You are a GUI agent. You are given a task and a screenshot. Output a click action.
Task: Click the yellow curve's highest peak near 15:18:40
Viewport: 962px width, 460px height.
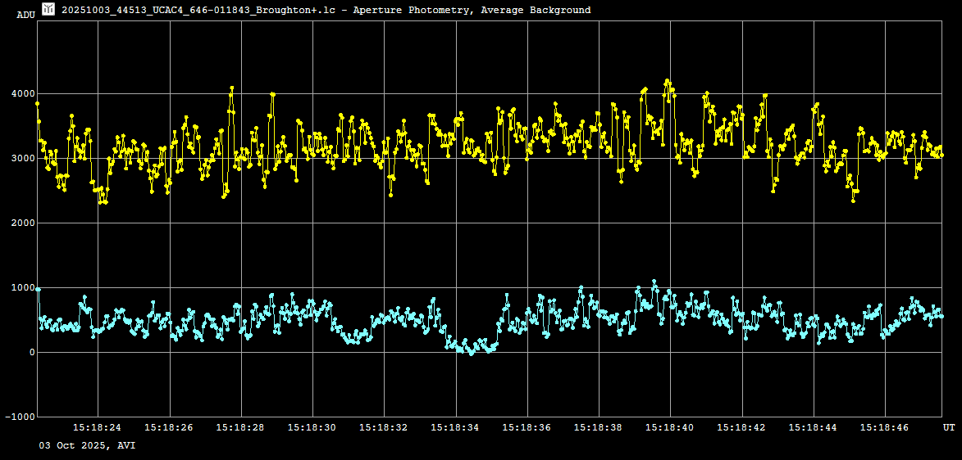(667, 81)
